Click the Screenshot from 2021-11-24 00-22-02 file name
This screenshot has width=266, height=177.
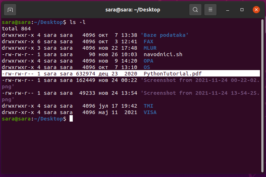coord(200,80)
